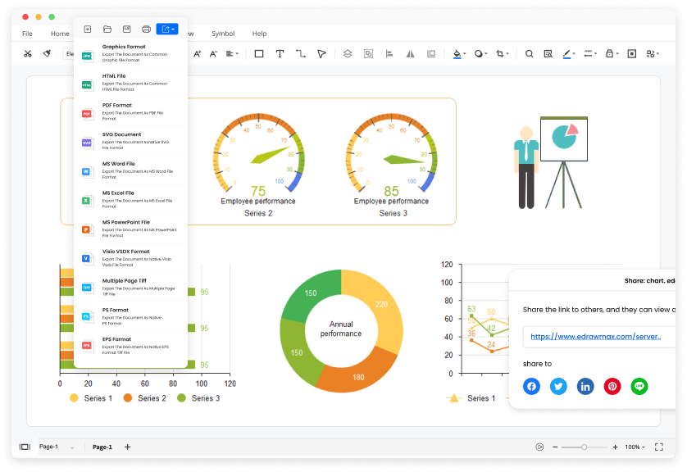
Task: Select the Rectangle shape tool
Action: (259, 53)
